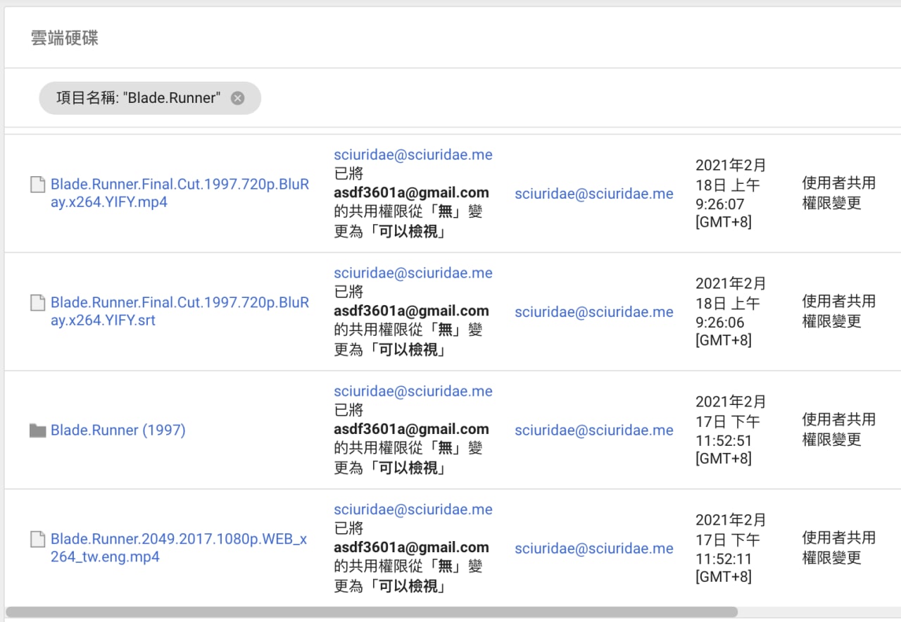901x622 pixels.
Task: Open the Blade.Runner (1997) folder link
Action: pyautogui.click(x=118, y=430)
